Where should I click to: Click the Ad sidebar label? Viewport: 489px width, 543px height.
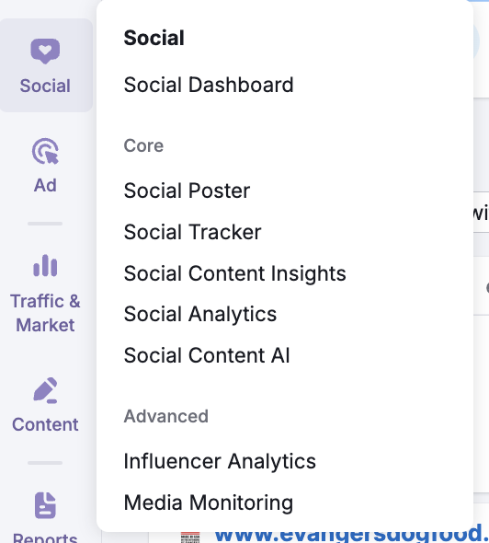pyautogui.click(x=45, y=185)
